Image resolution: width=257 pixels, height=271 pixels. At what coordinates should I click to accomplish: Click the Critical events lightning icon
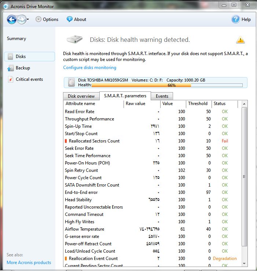click(x=11, y=80)
